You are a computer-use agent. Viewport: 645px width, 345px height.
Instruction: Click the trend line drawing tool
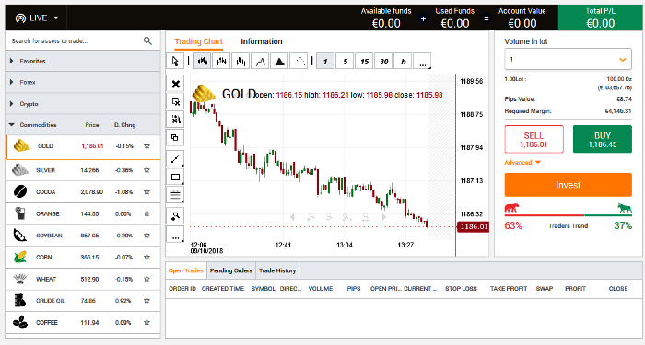click(x=175, y=158)
